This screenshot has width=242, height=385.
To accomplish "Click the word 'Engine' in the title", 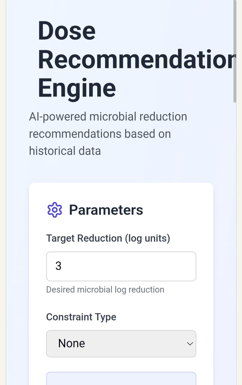I will coord(77,88).
